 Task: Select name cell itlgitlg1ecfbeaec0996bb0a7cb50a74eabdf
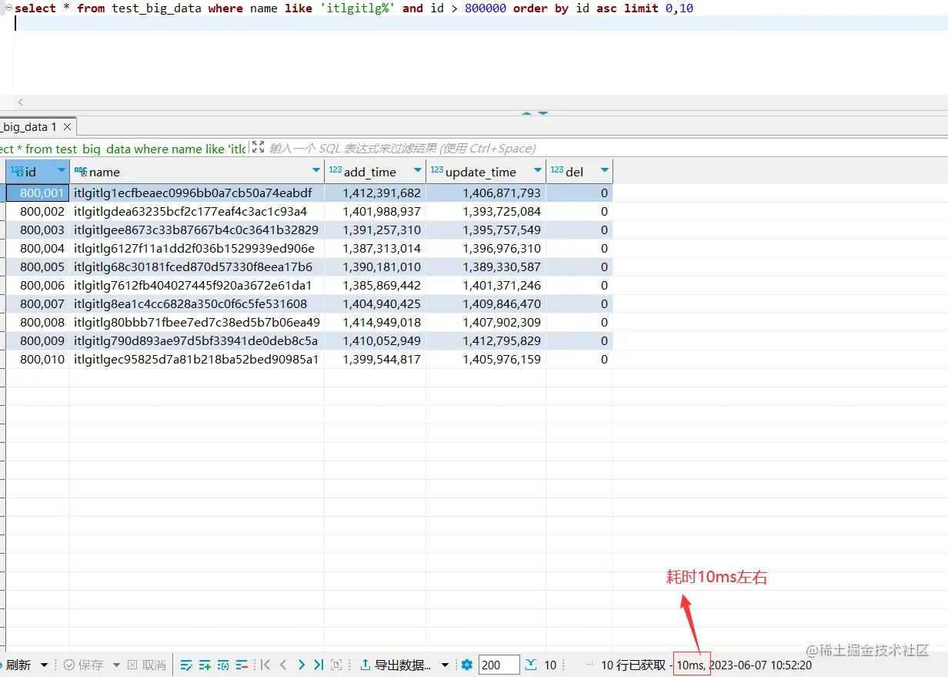(x=197, y=193)
